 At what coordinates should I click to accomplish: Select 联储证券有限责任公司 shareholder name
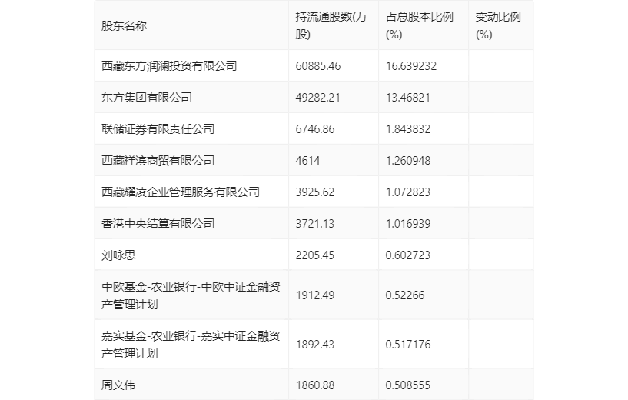[158, 129]
